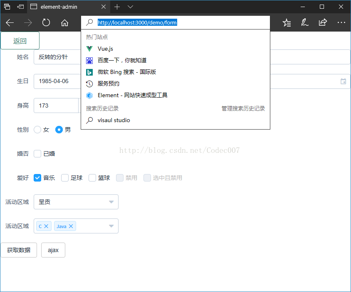Open the favorites hub star icon
Viewport: 351px width, 292px height.
[x=287, y=22]
